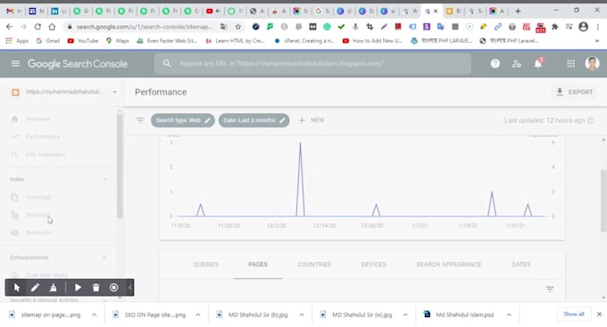Open options for SEO ON Page site png download
This screenshot has width=607, height=327.
click(x=198, y=315)
